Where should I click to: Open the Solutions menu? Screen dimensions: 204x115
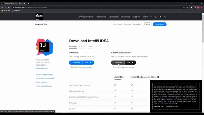pos(125,17)
